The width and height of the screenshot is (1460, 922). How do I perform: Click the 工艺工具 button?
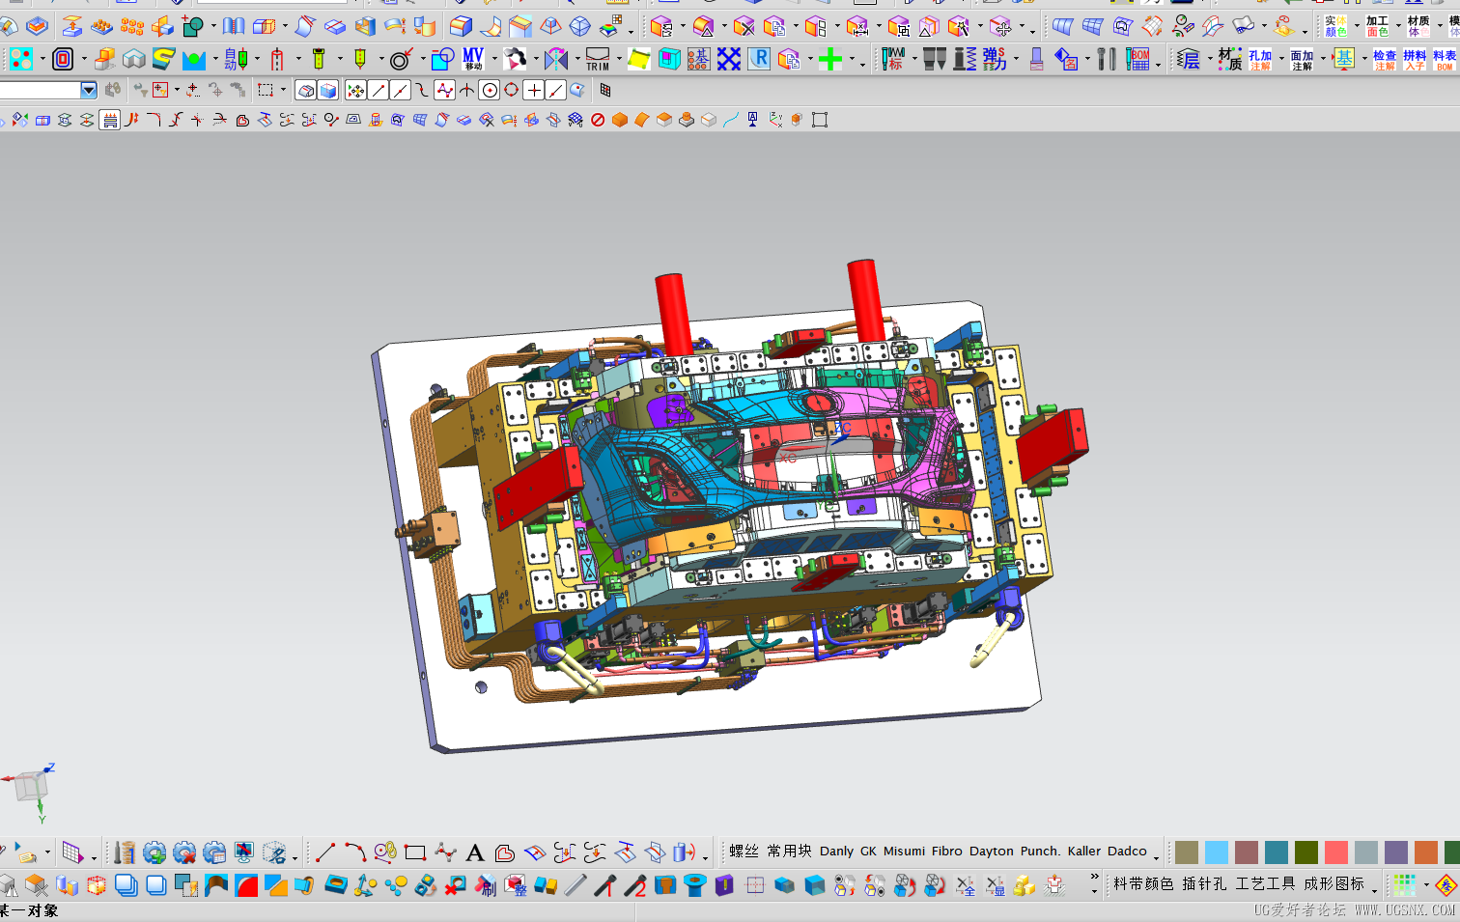(x=1265, y=883)
